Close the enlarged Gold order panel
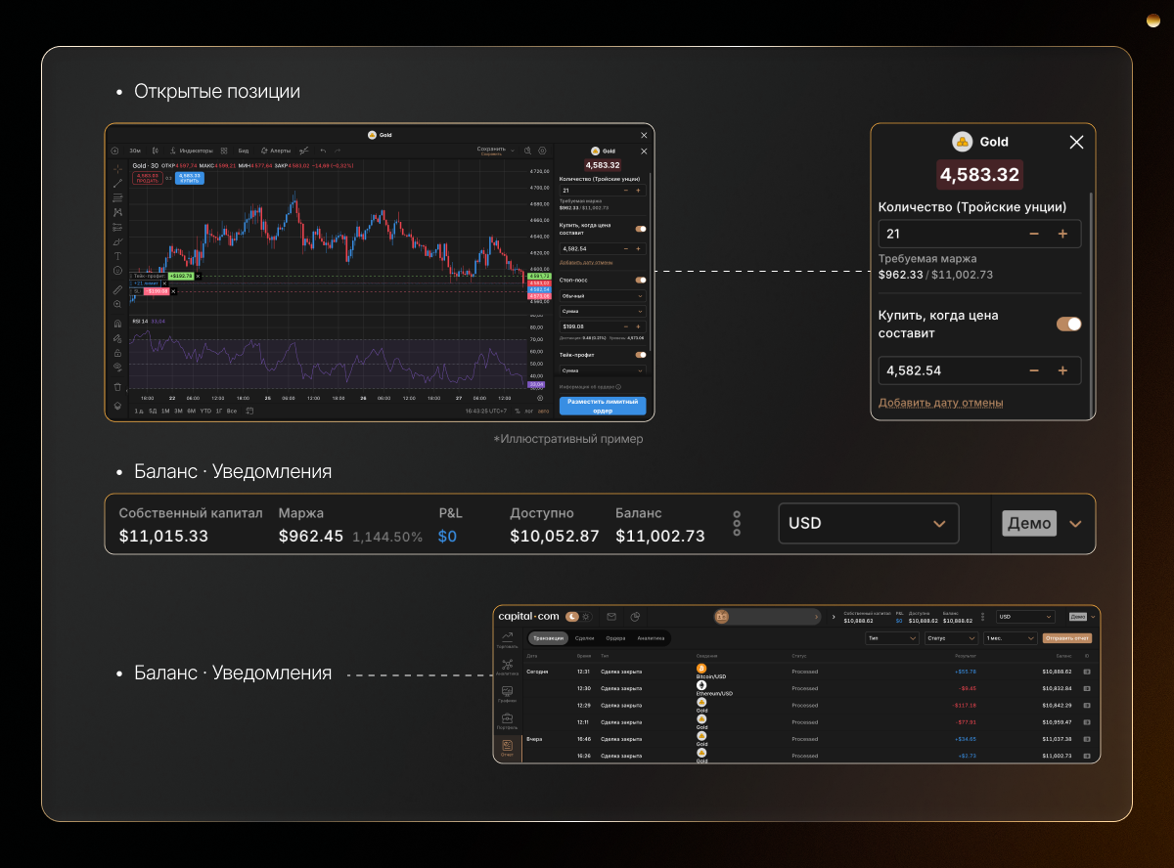Image resolution: width=1174 pixels, height=868 pixels. [x=1076, y=142]
